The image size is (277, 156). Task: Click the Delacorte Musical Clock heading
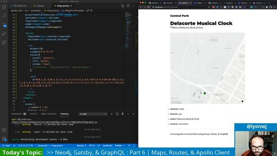tap(201, 23)
